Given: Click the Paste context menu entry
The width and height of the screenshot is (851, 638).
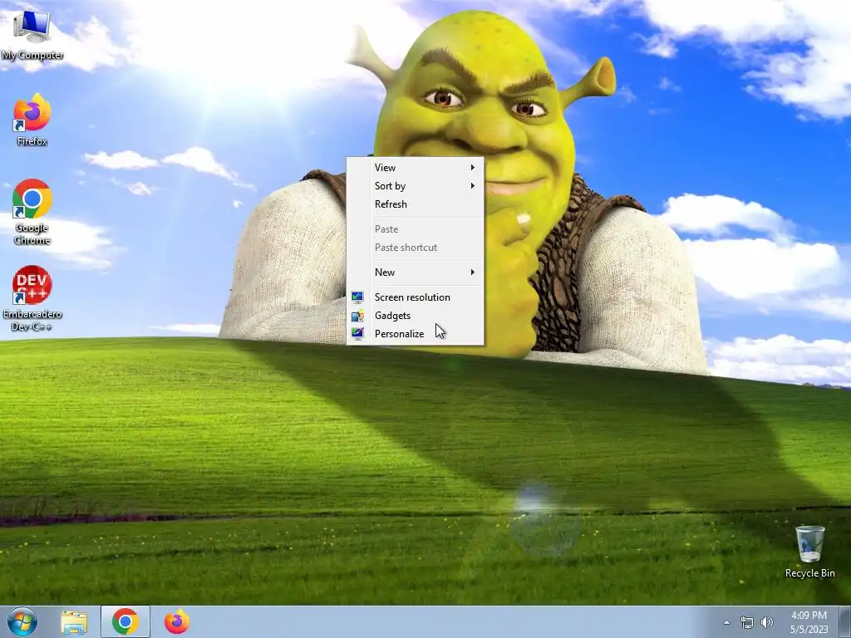Looking at the screenshot, I should click(416, 229).
